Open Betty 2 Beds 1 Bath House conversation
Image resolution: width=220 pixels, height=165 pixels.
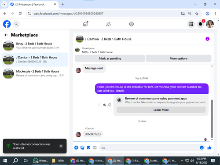coord(35,46)
